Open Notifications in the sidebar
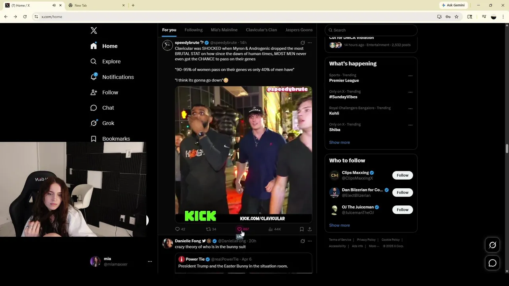 (x=112, y=77)
